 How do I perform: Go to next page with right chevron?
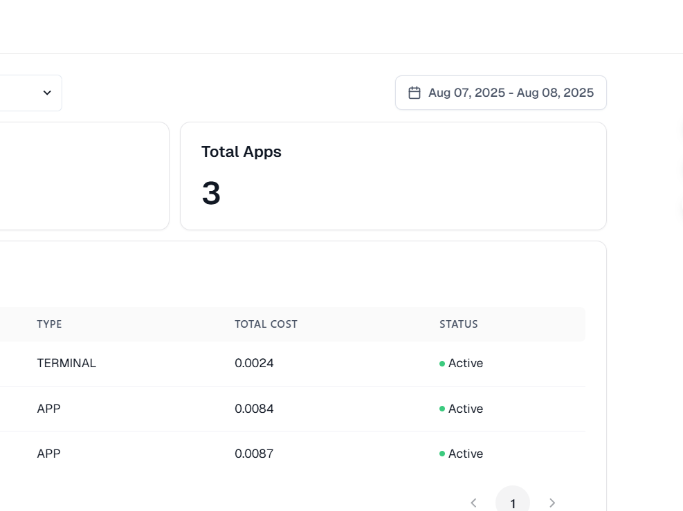click(552, 503)
